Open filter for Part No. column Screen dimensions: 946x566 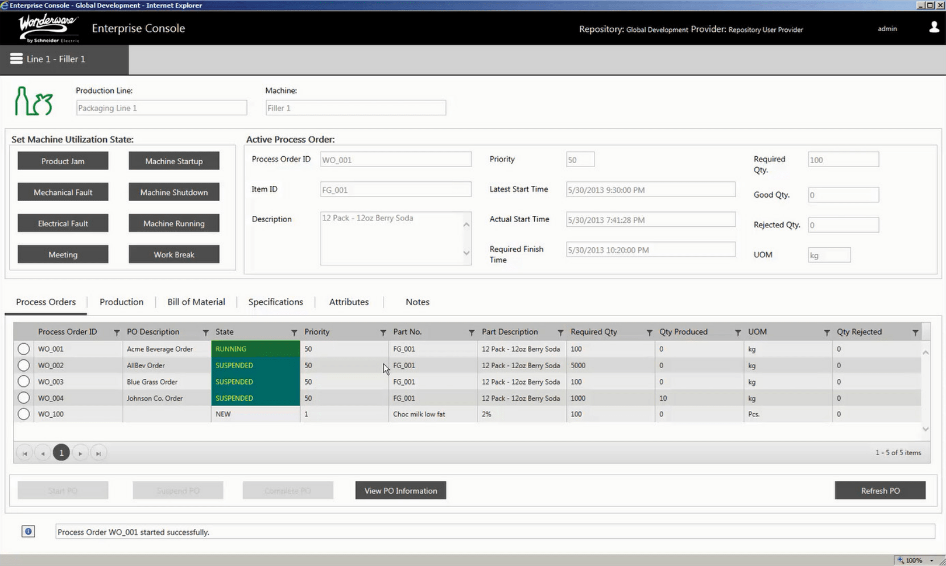point(472,332)
